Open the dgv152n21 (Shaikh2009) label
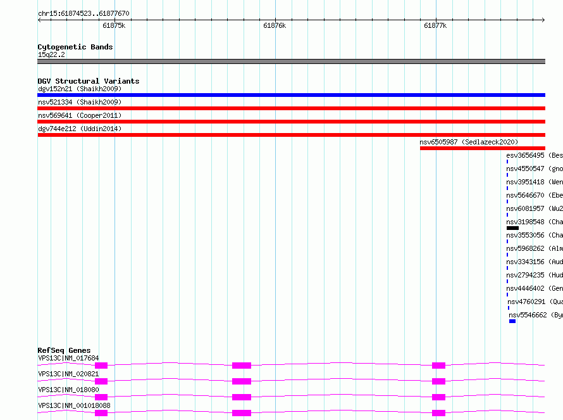The height and width of the screenshot is (420, 563). (80, 89)
